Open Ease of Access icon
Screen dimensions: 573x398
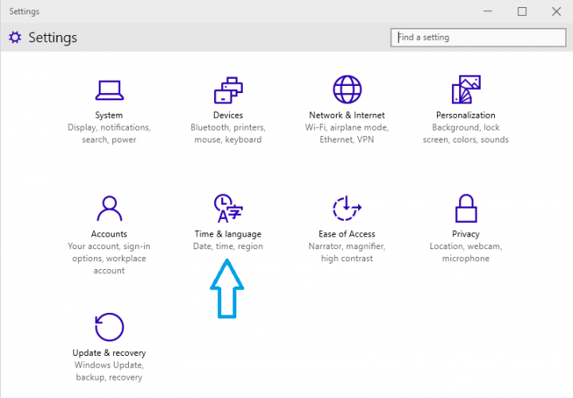[x=347, y=209]
